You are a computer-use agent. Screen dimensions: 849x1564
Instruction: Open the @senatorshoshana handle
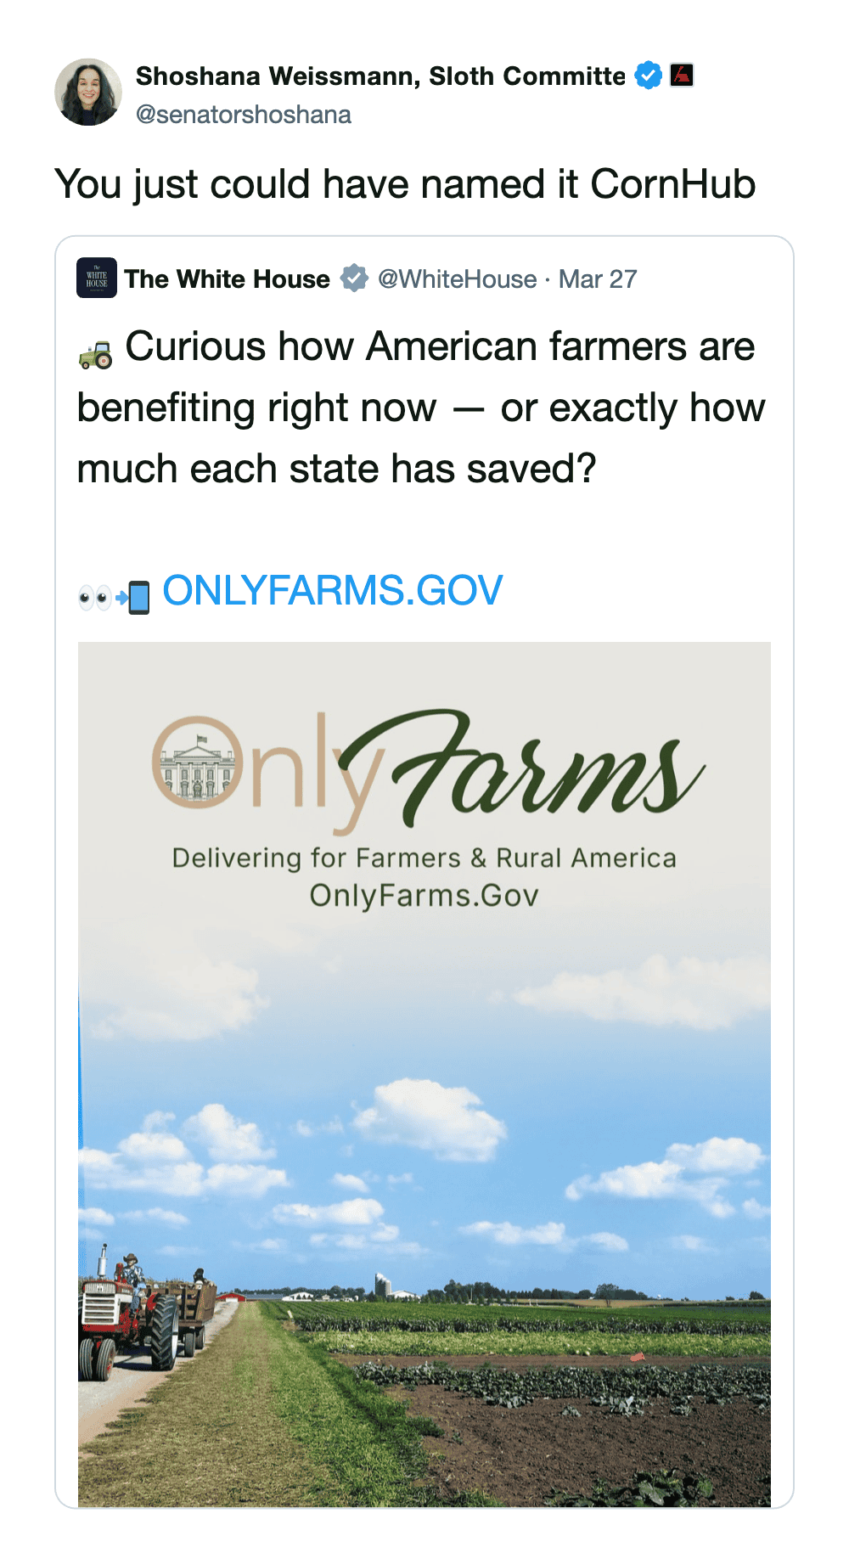click(244, 115)
